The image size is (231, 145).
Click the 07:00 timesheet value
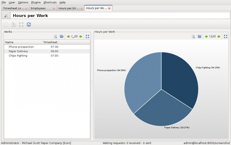coord(55,56)
